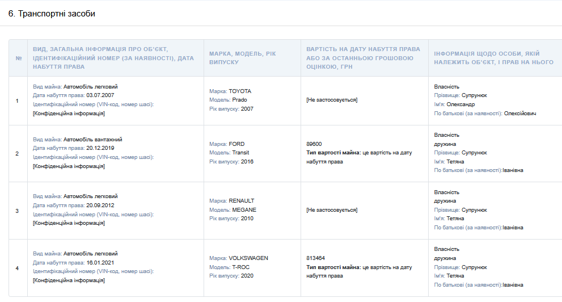Click the value 89600 in the cost column
The height and width of the screenshot is (302, 562).
(x=314, y=144)
